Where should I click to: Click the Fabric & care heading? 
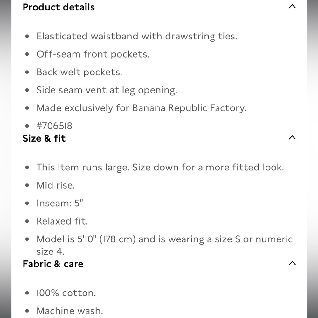click(53, 264)
